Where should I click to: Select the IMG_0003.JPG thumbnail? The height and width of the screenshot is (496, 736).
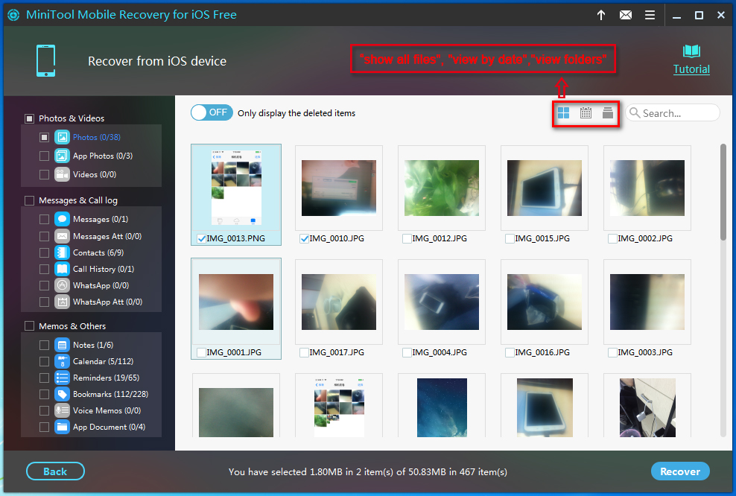click(647, 302)
